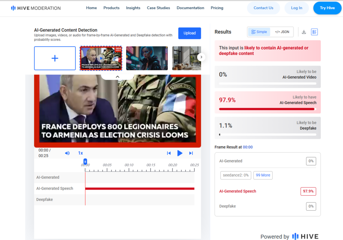Click the Hive Moderation logo

[x=36, y=8]
